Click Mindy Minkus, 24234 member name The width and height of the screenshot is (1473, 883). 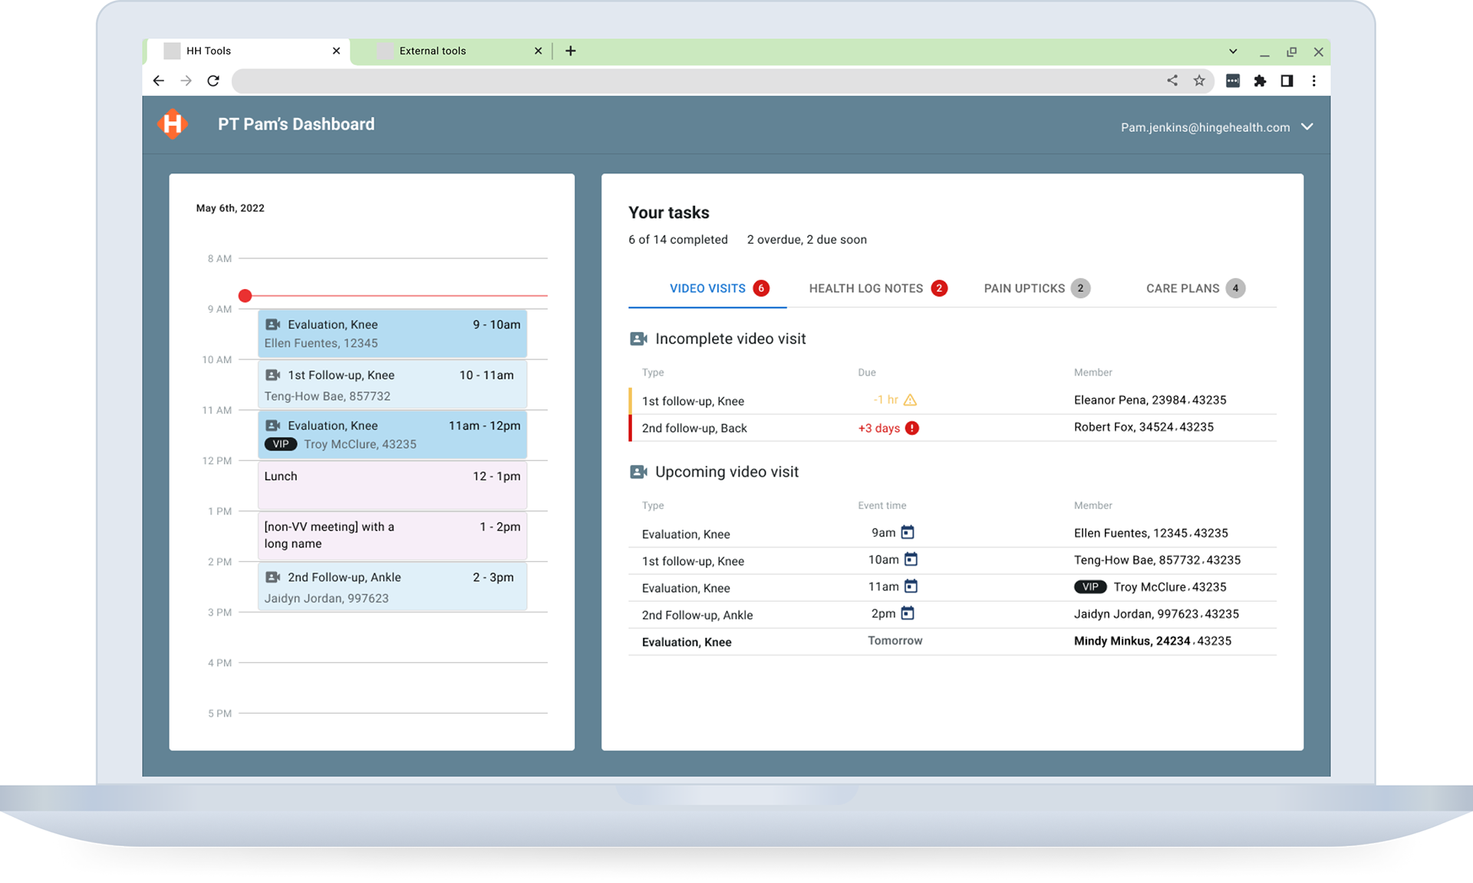pos(1132,641)
